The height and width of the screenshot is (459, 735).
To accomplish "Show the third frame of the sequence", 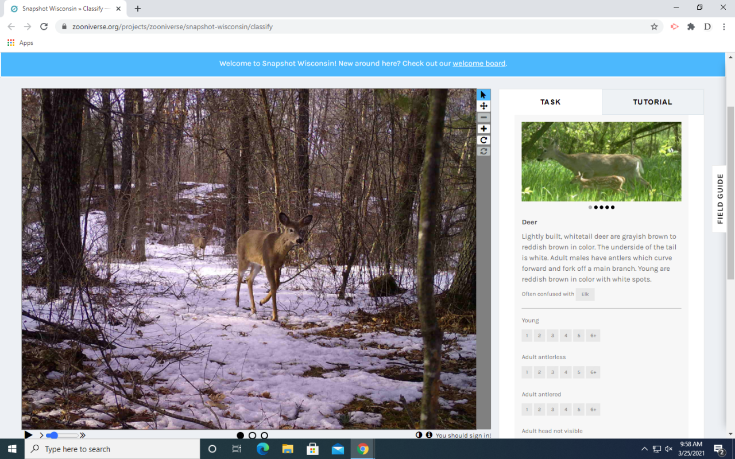I will point(264,435).
